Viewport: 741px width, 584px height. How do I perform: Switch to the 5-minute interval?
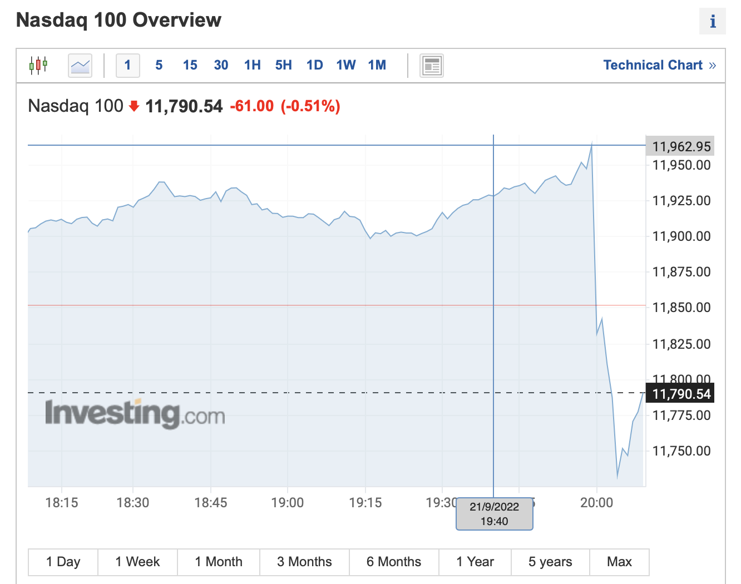point(159,65)
